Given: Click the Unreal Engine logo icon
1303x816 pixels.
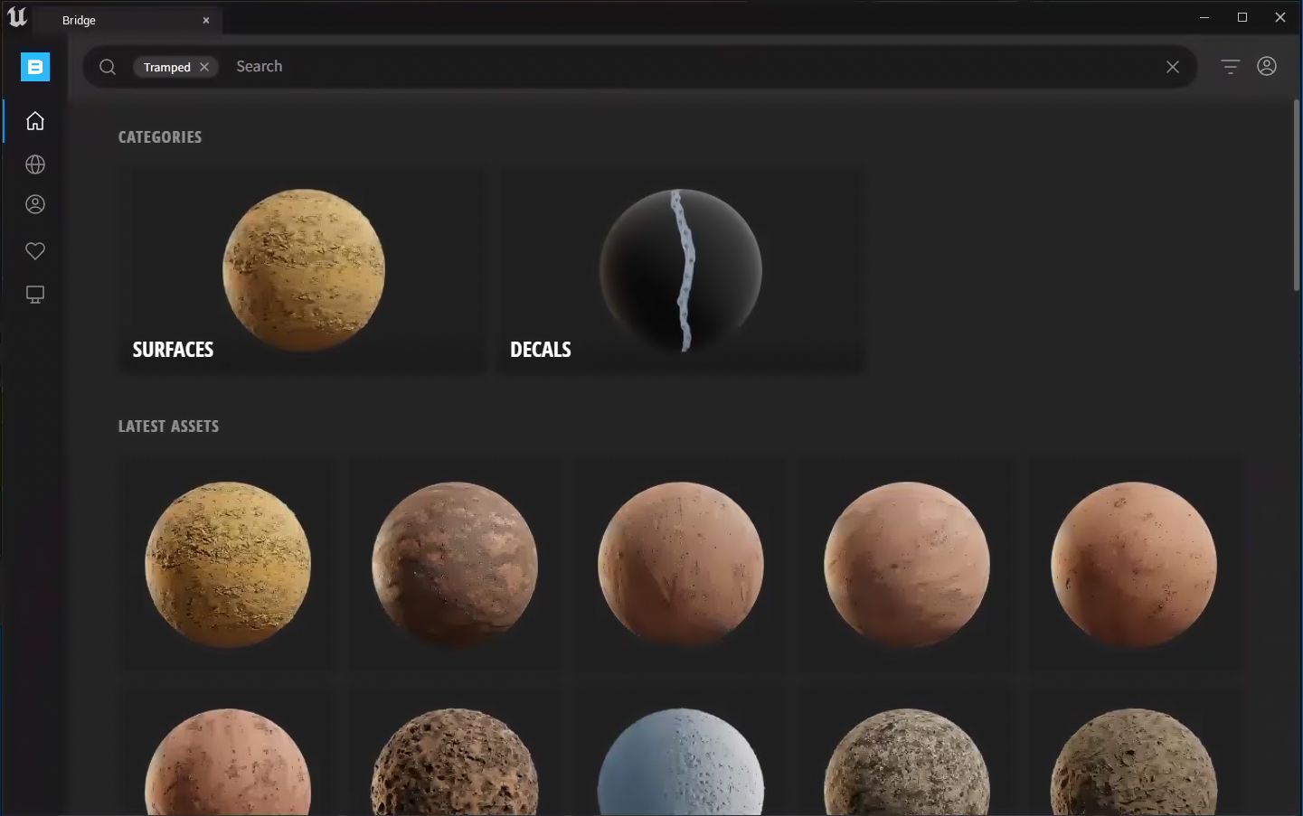Looking at the screenshot, I should tap(17, 17).
